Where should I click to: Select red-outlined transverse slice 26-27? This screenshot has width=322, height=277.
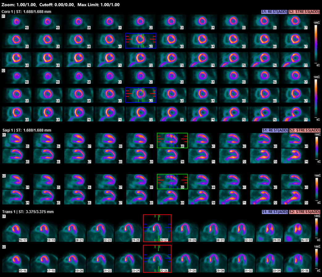point(157,228)
